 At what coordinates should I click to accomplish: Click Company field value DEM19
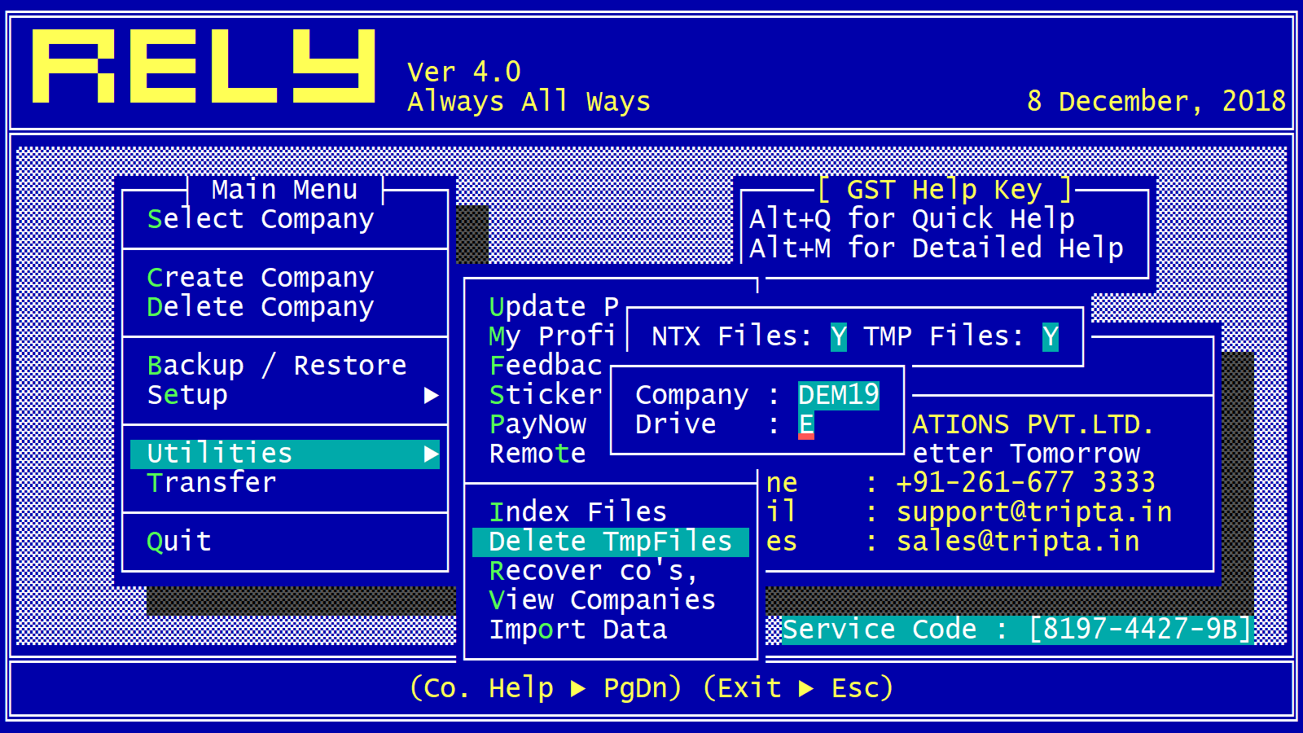pyautogui.click(x=839, y=395)
